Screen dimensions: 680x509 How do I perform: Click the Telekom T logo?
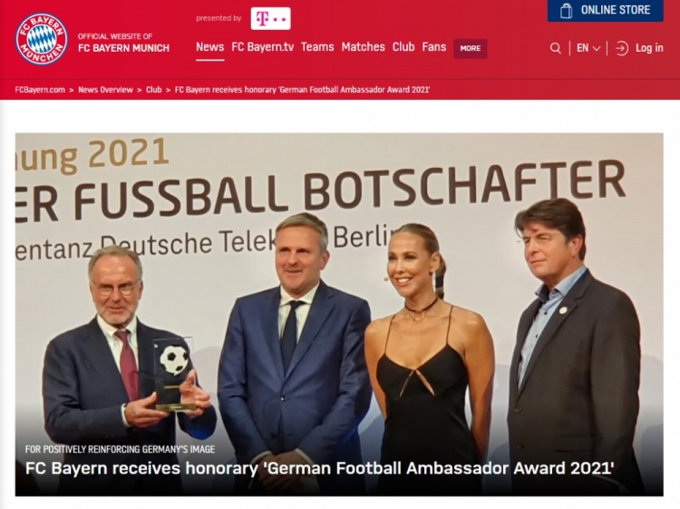[x=270, y=19]
